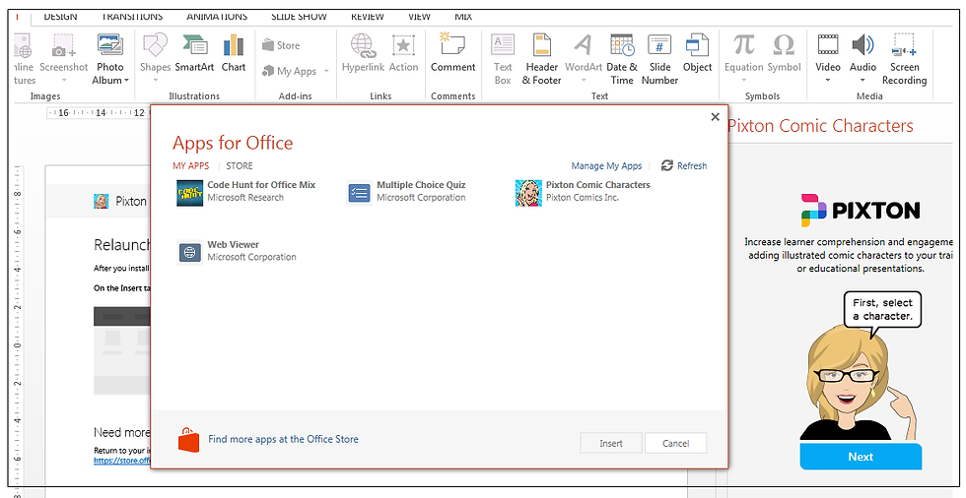Click the Equation pi icon

point(743,45)
